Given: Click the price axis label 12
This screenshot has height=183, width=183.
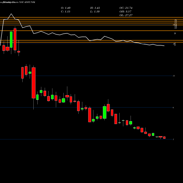Looking at the screenshot, I should (176, 28).
